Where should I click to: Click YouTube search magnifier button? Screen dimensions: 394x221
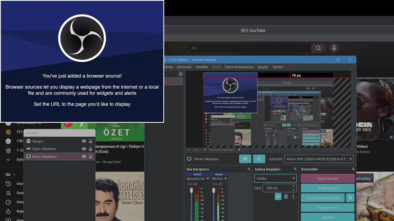(318, 48)
